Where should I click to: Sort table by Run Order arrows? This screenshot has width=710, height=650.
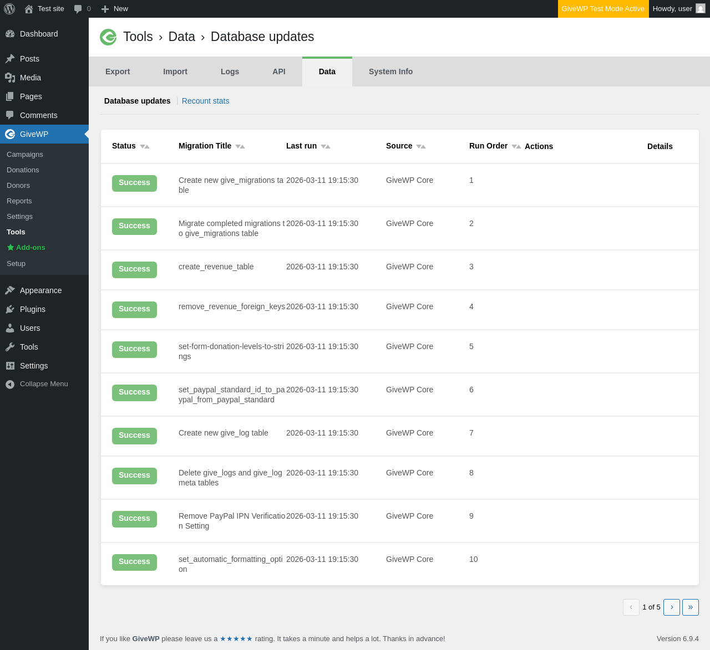(x=516, y=146)
